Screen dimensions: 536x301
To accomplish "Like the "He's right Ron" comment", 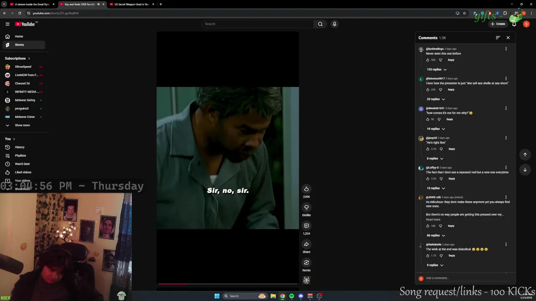I will 428,149.
